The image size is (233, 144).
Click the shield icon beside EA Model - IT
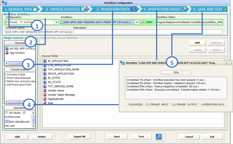(7, 113)
